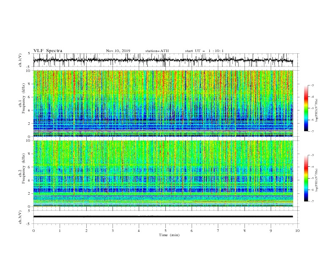The width and height of the screenshot is (335, 259).
Task: Click the time axis tick label "2"
Action: [86, 231]
